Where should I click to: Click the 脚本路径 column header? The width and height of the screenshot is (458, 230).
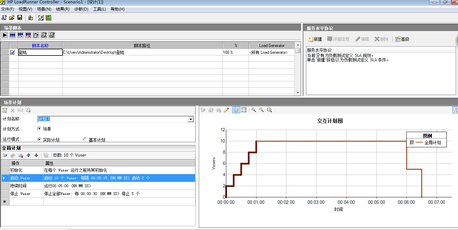142,46
